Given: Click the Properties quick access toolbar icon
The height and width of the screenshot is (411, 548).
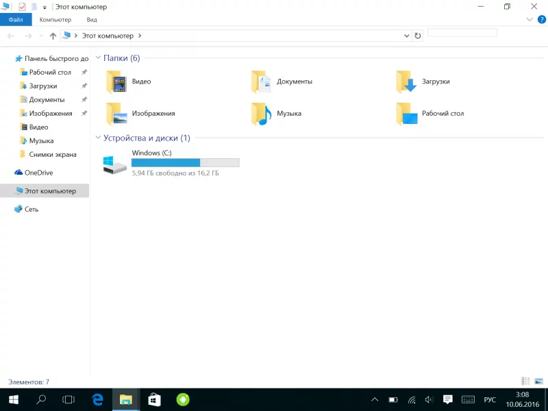Looking at the screenshot, I should click(x=22, y=7).
